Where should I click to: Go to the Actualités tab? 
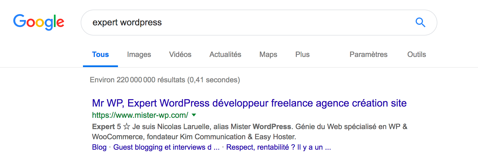225,54
